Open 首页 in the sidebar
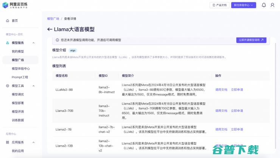Viewport: 280px width, 158px height. pos(15,21)
